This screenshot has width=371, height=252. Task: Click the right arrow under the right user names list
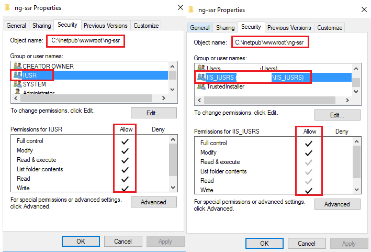pos(347,100)
